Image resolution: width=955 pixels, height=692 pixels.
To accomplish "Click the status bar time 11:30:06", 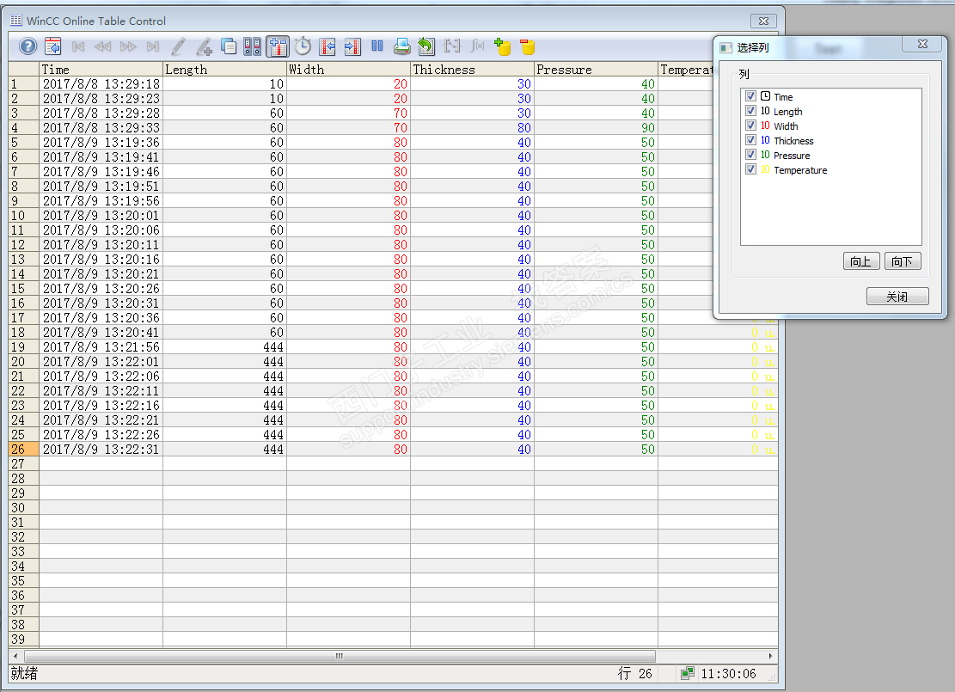I will pyautogui.click(x=728, y=673).
